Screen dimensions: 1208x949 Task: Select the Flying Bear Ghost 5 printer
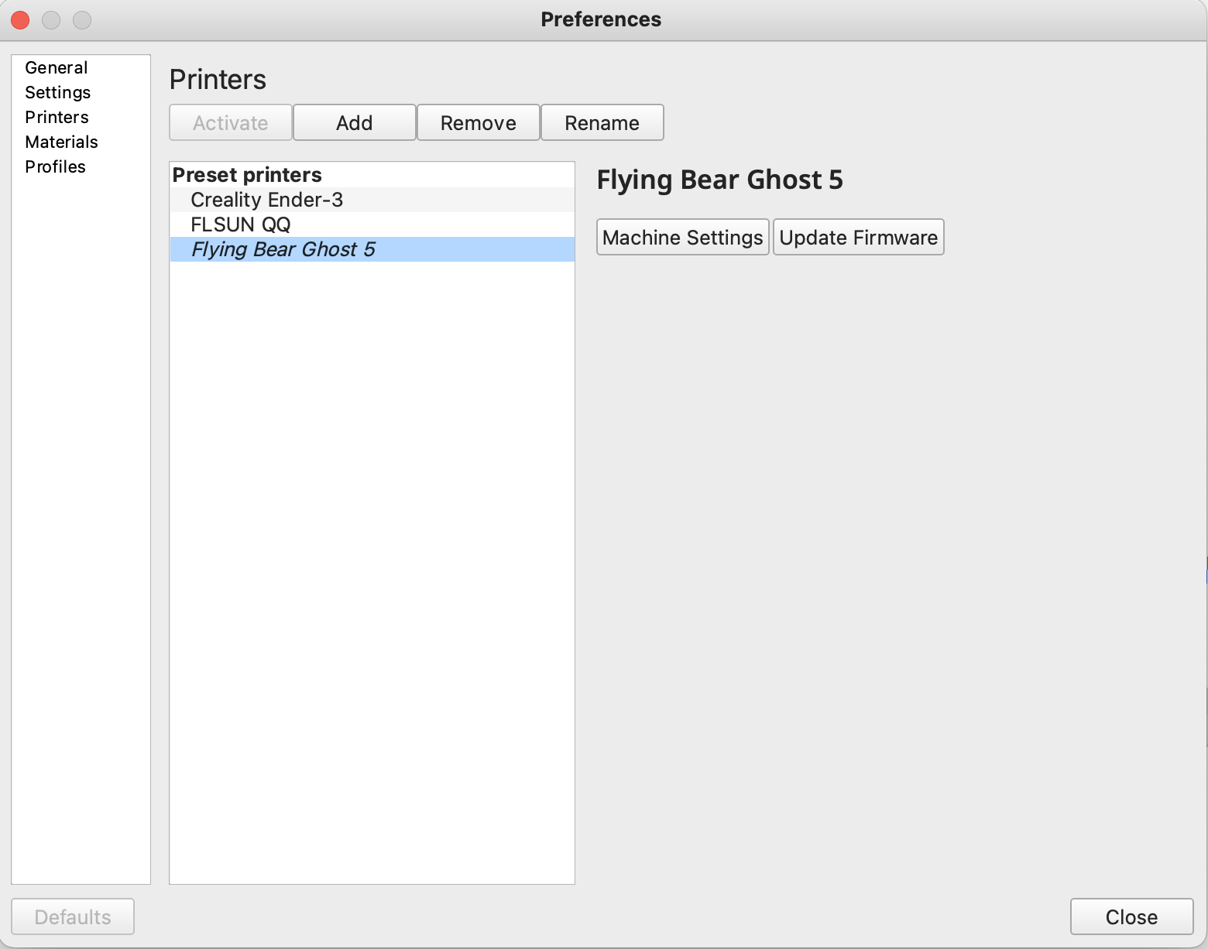point(283,248)
